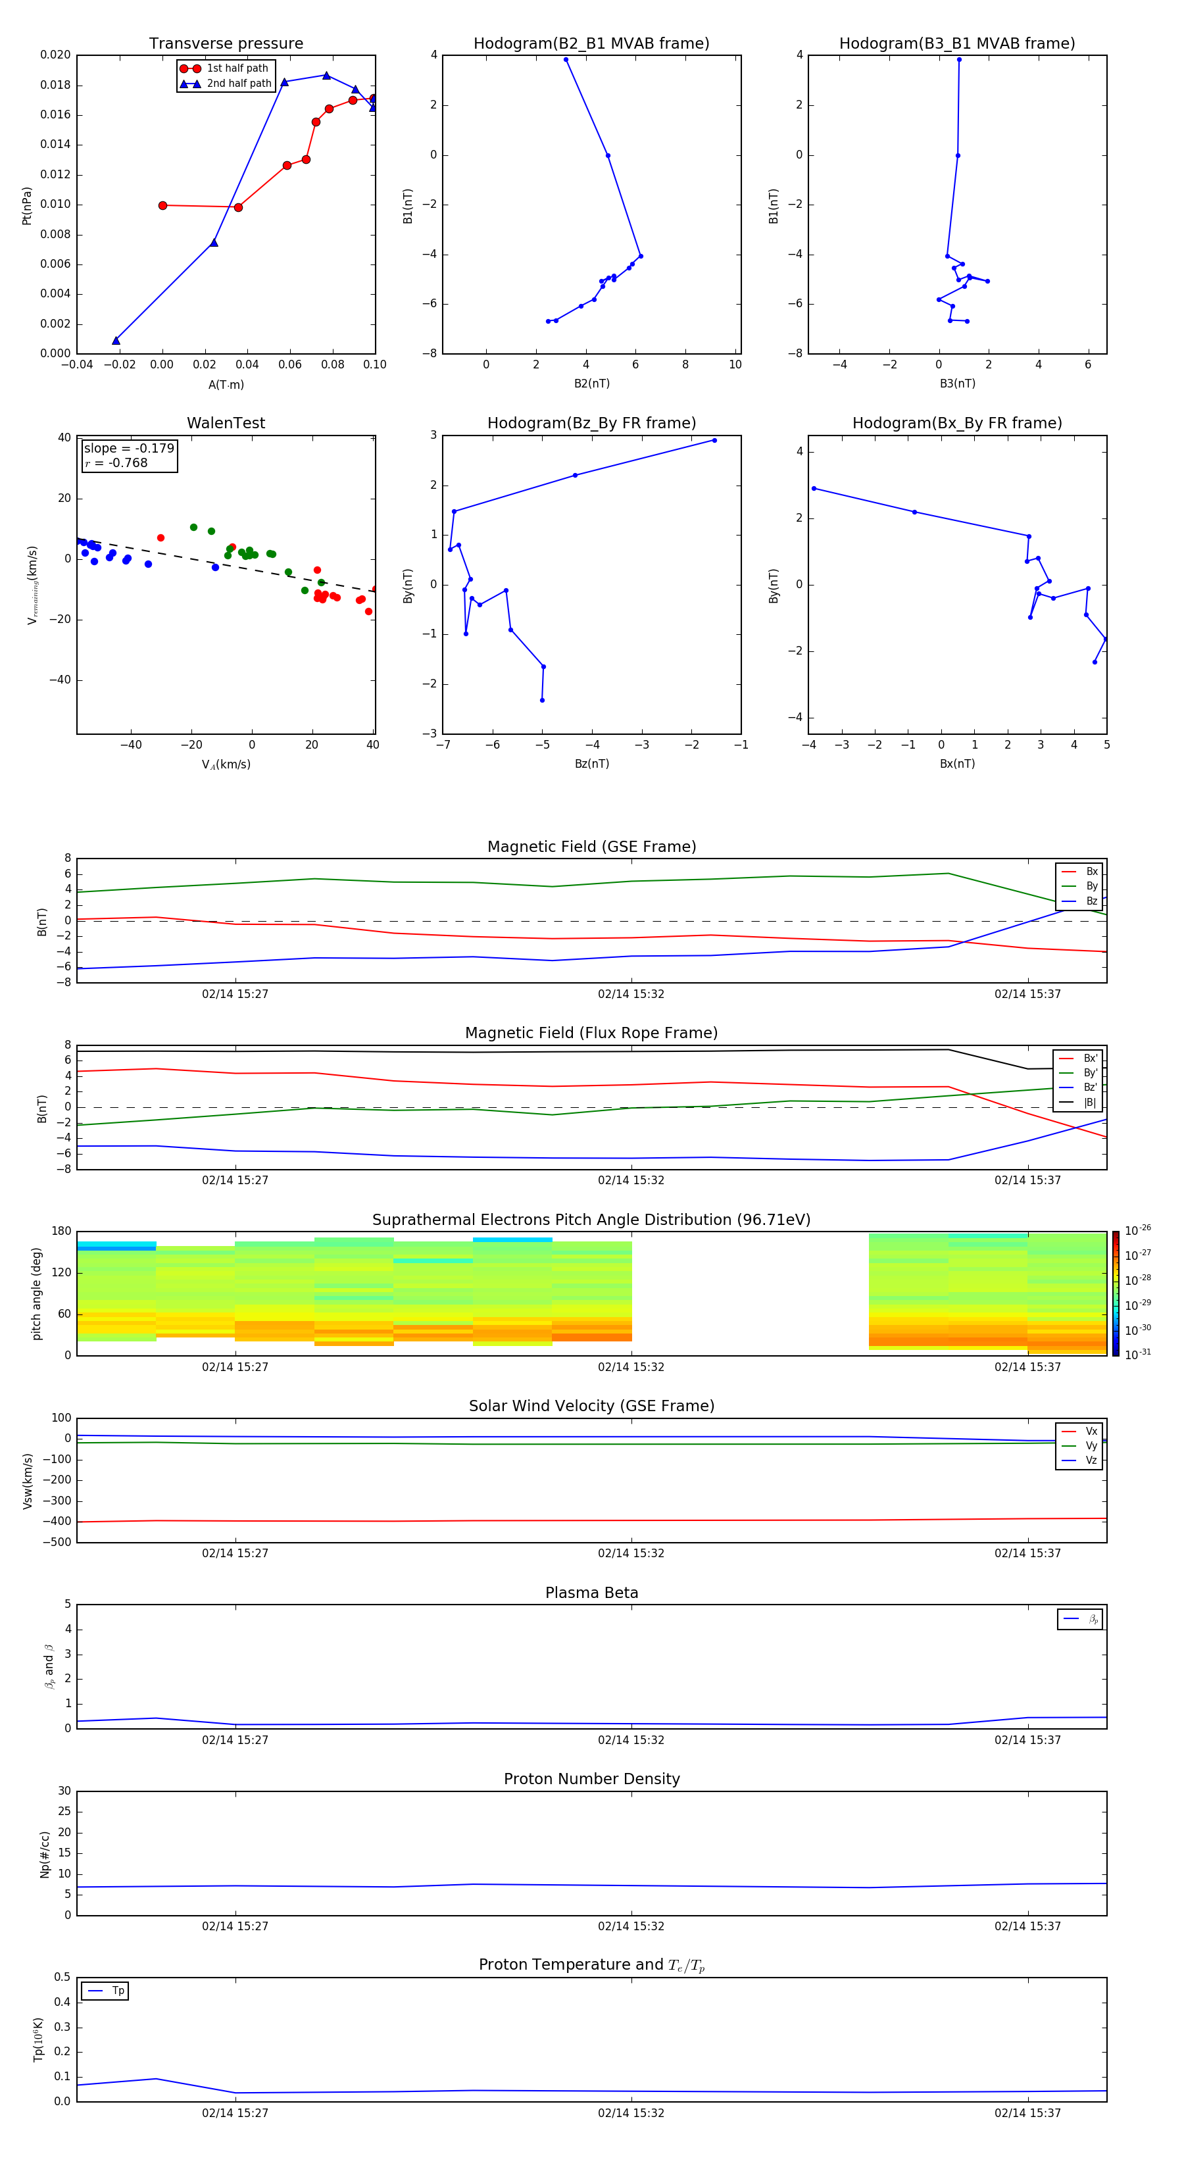Image resolution: width=1184 pixels, height=2171 pixels.
Task: Select the βp legend entry in Plasma Beta
Action: click(1080, 1619)
